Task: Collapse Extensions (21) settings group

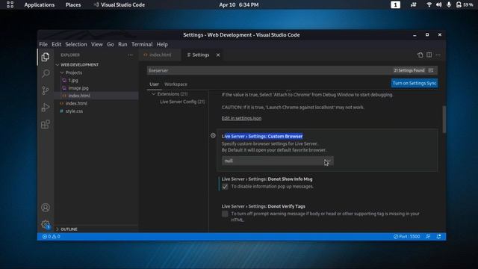Action: [170, 94]
